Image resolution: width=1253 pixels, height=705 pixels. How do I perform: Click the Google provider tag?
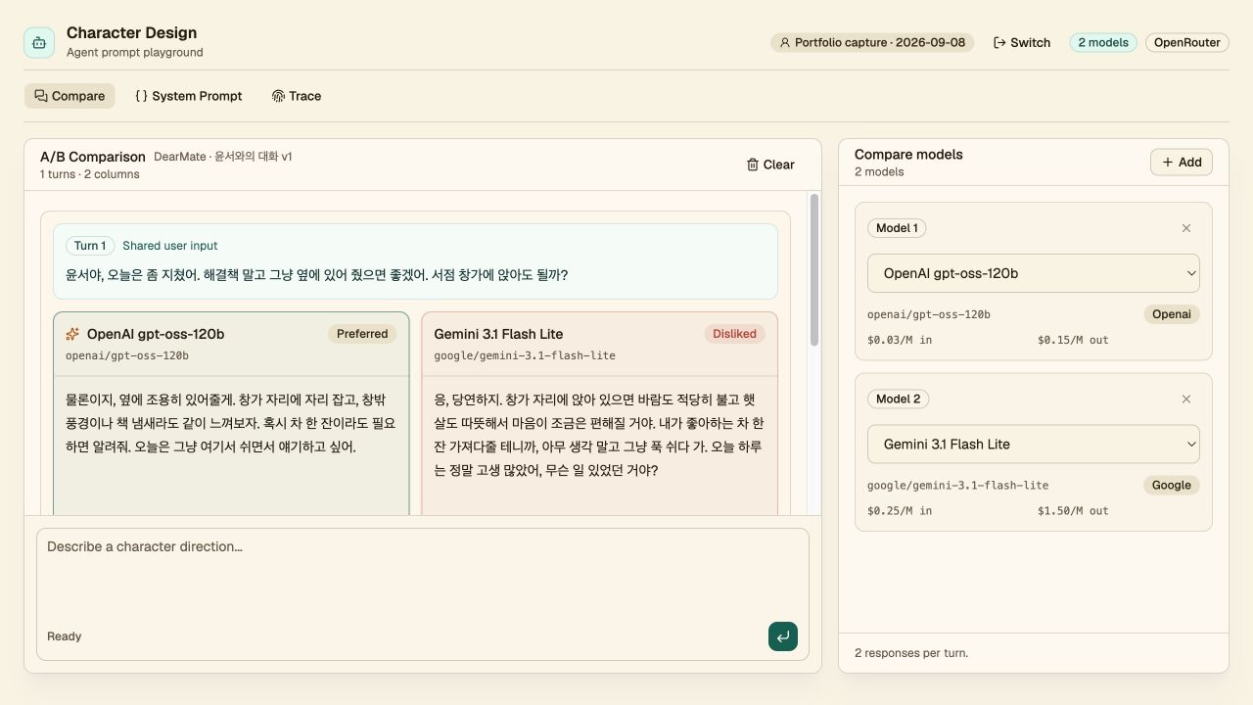[1172, 485]
